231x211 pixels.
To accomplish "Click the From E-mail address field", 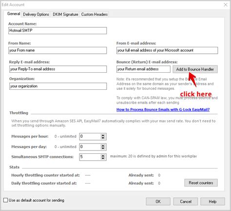I will point(167,50).
